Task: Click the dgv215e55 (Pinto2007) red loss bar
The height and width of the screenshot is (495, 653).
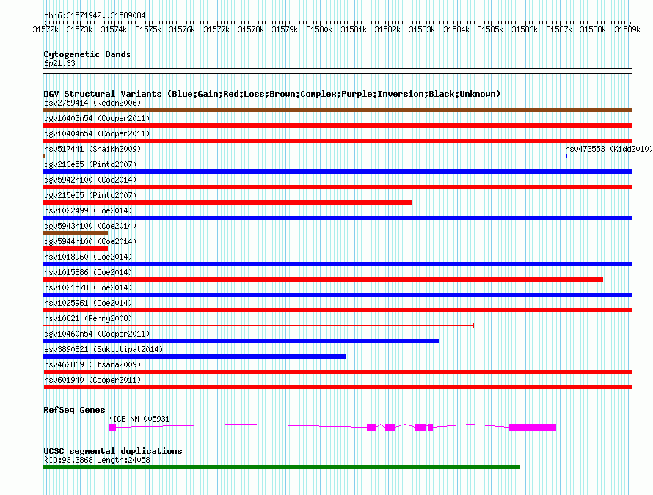Action: 227,202
